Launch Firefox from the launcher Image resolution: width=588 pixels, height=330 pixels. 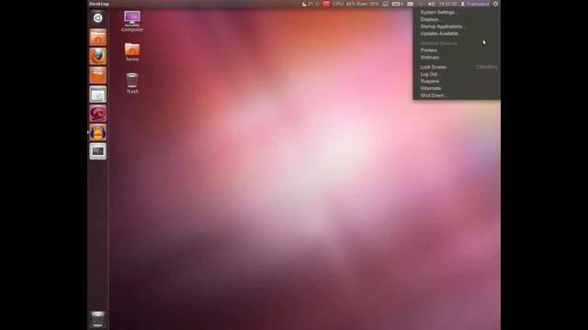click(98, 56)
